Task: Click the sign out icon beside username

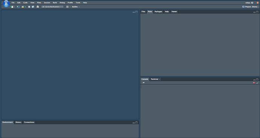Action: tap(252, 3)
